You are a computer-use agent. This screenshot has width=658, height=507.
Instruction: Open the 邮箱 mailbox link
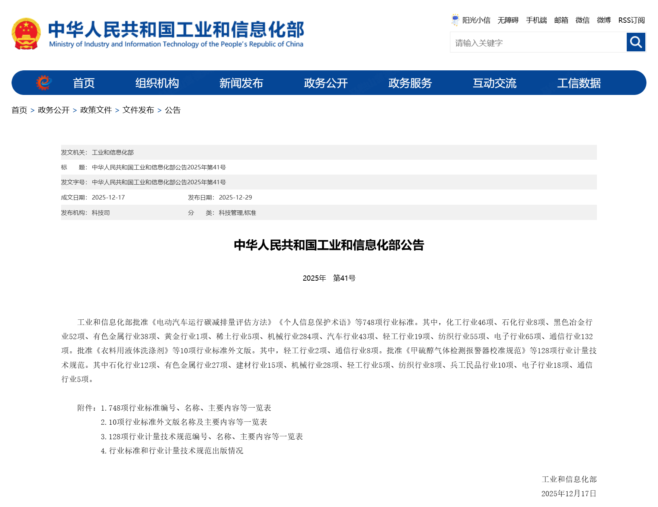[x=560, y=20]
